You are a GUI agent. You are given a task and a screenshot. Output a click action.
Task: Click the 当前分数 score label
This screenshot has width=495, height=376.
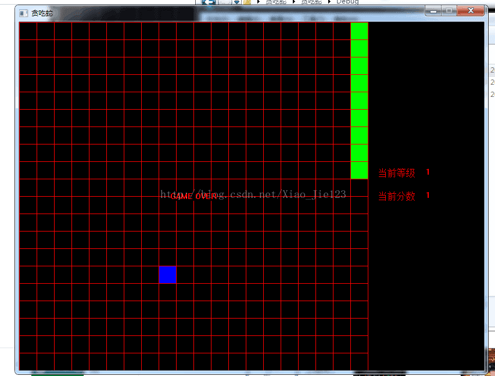pyautogui.click(x=396, y=196)
